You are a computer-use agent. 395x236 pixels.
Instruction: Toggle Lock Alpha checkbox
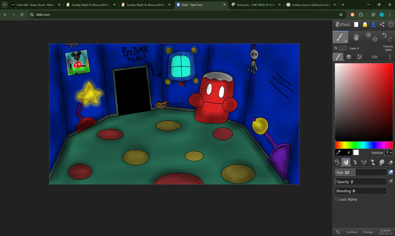click(x=336, y=199)
